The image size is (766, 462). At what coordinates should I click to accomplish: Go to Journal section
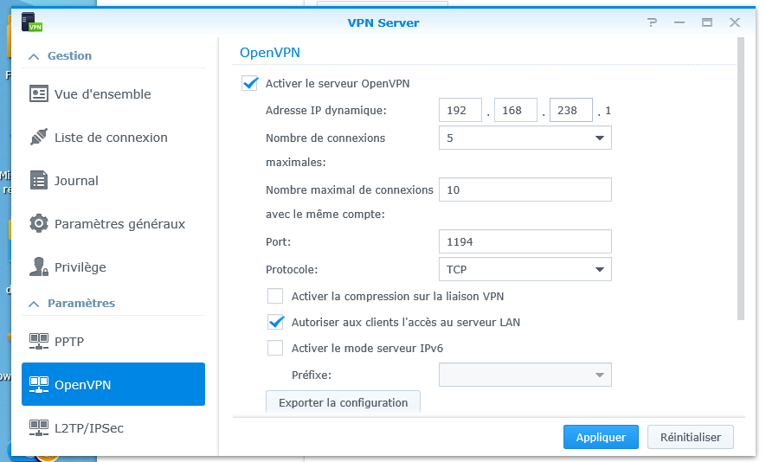point(113,181)
